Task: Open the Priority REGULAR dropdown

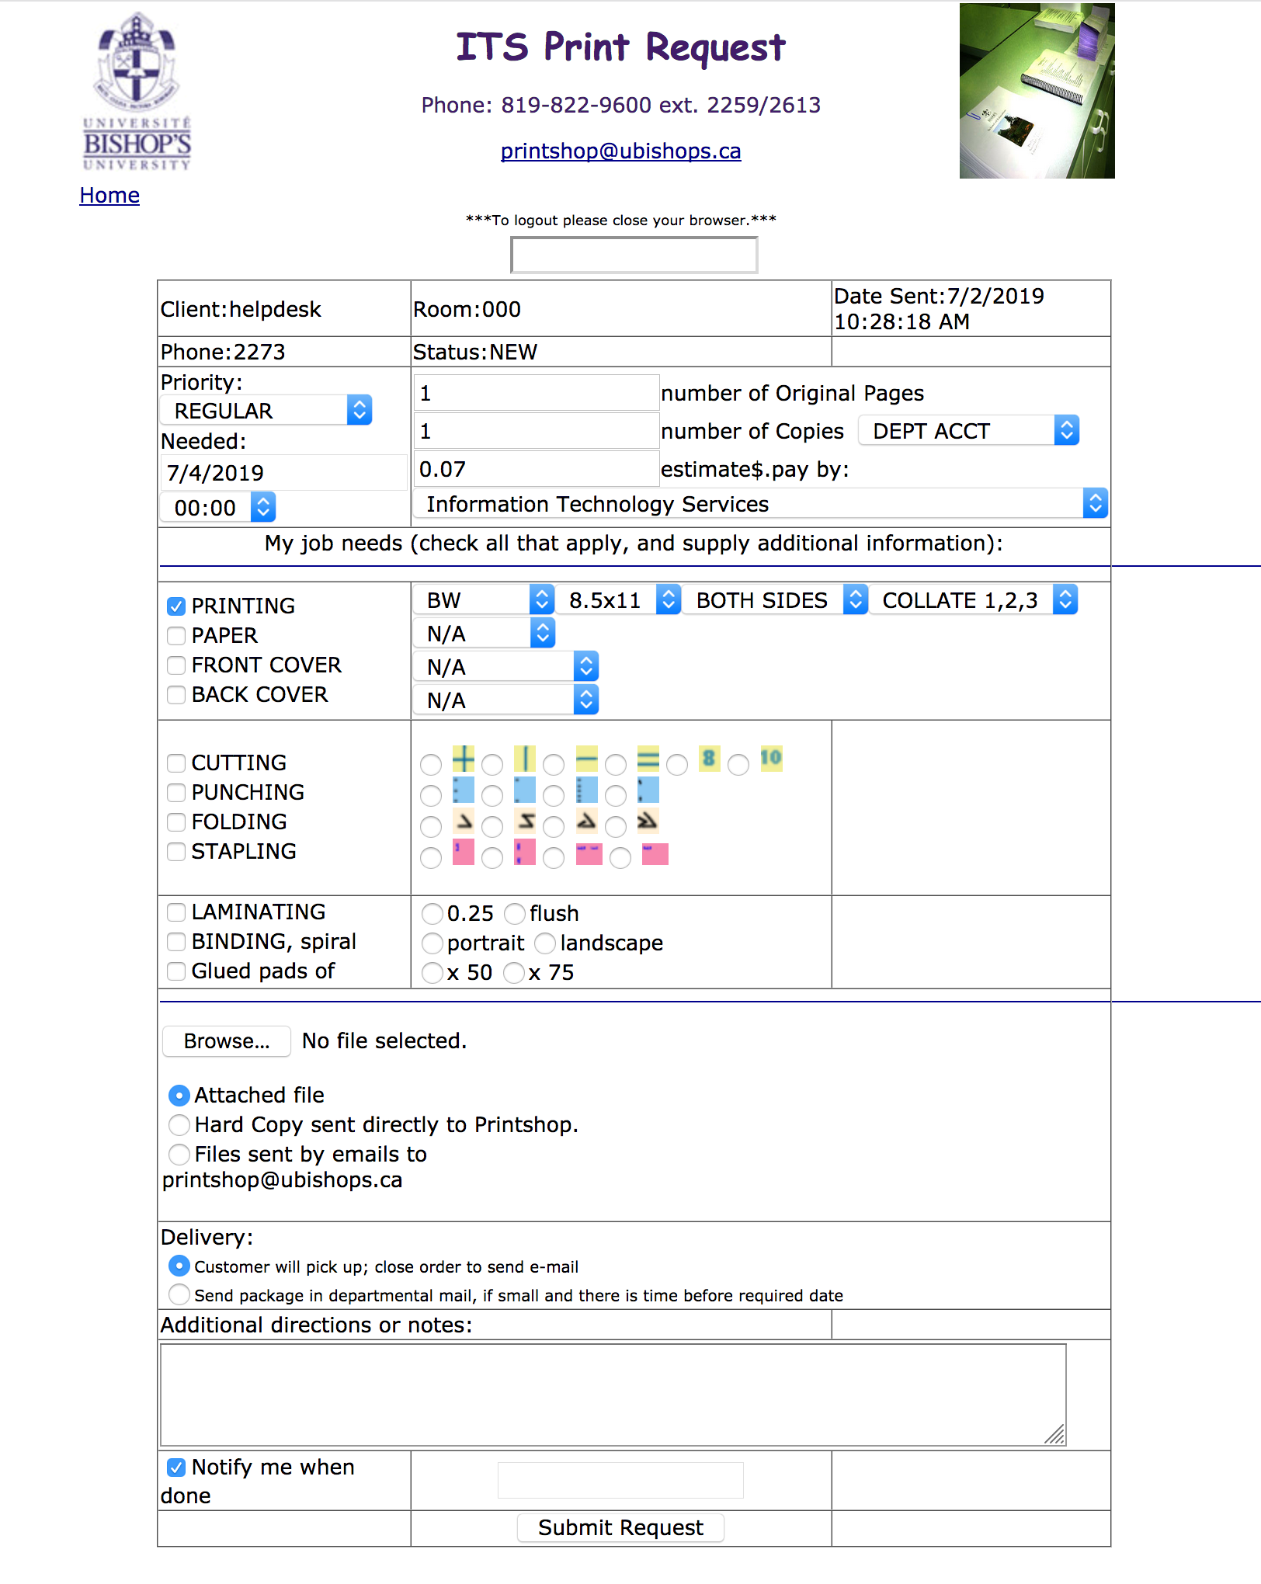Action: pos(266,410)
